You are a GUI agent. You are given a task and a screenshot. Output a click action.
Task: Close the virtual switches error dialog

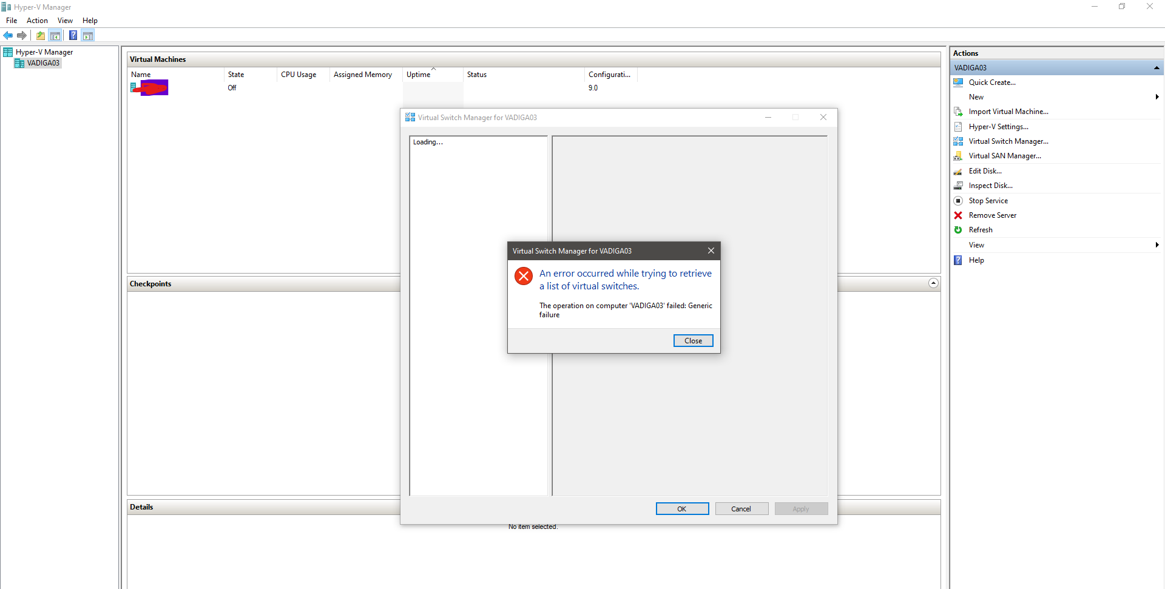tap(693, 340)
